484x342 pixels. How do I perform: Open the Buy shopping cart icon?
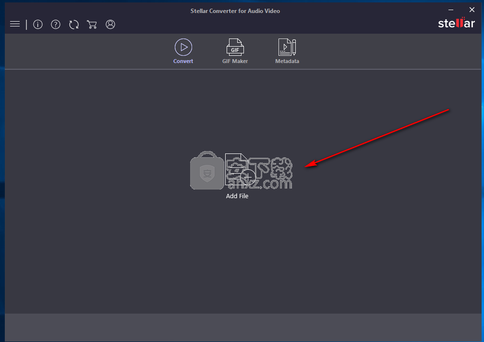(x=92, y=25)
